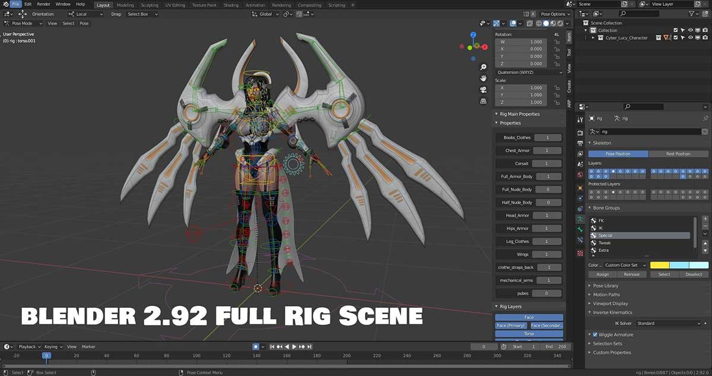The image size is (712, 376).
Task: Disable the Collection camera render visibility
Action: click(704, 30)
